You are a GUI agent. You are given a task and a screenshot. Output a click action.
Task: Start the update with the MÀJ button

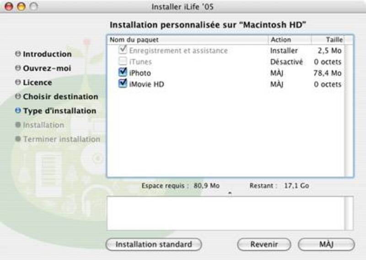point(326,244)
